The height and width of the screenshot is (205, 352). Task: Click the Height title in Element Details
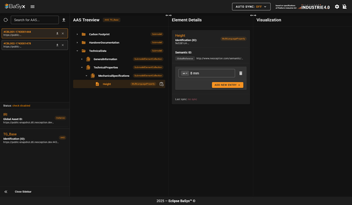(x=180, y=35)
